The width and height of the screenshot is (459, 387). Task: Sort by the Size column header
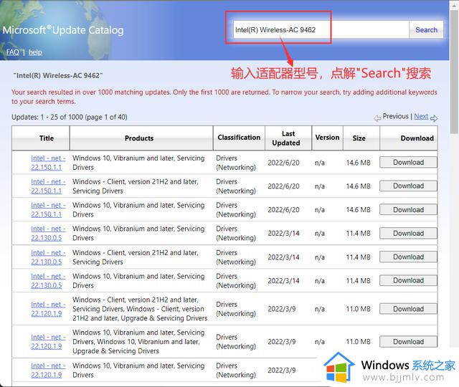coord(361,138)
